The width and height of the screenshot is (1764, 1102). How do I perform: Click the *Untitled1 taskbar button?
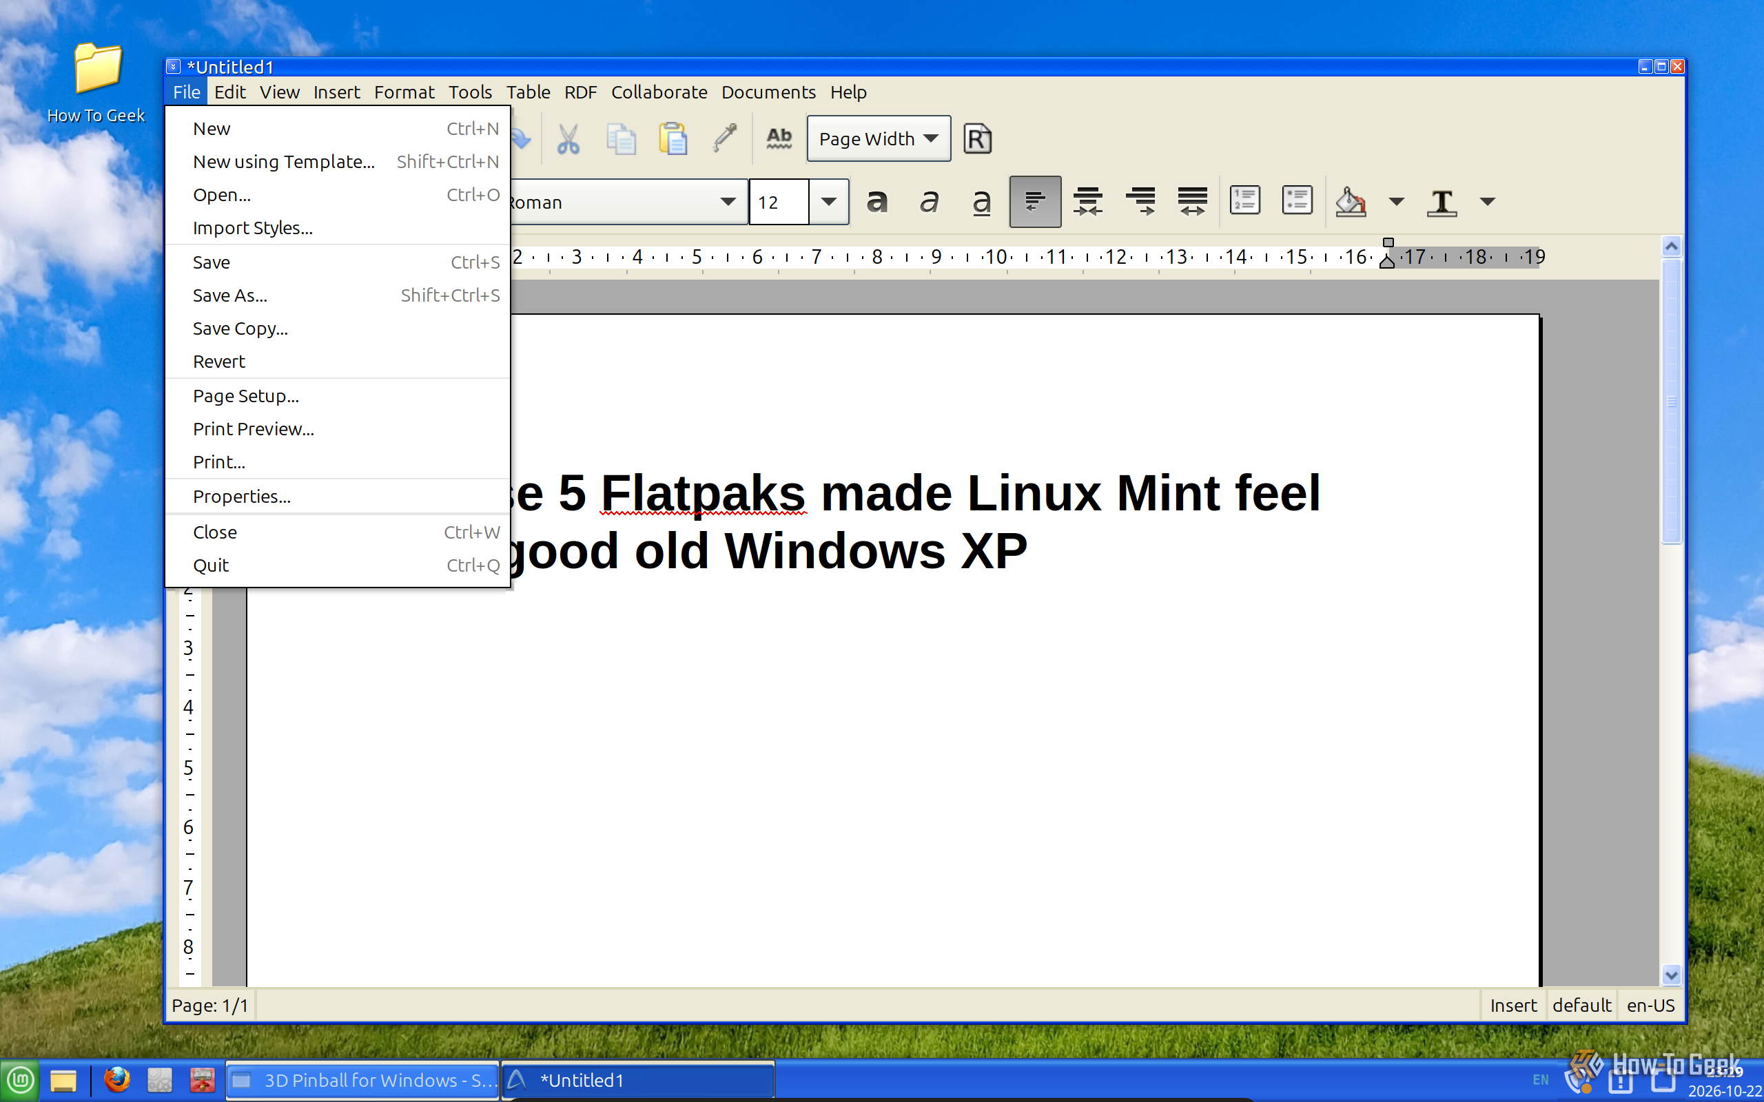639,1080
